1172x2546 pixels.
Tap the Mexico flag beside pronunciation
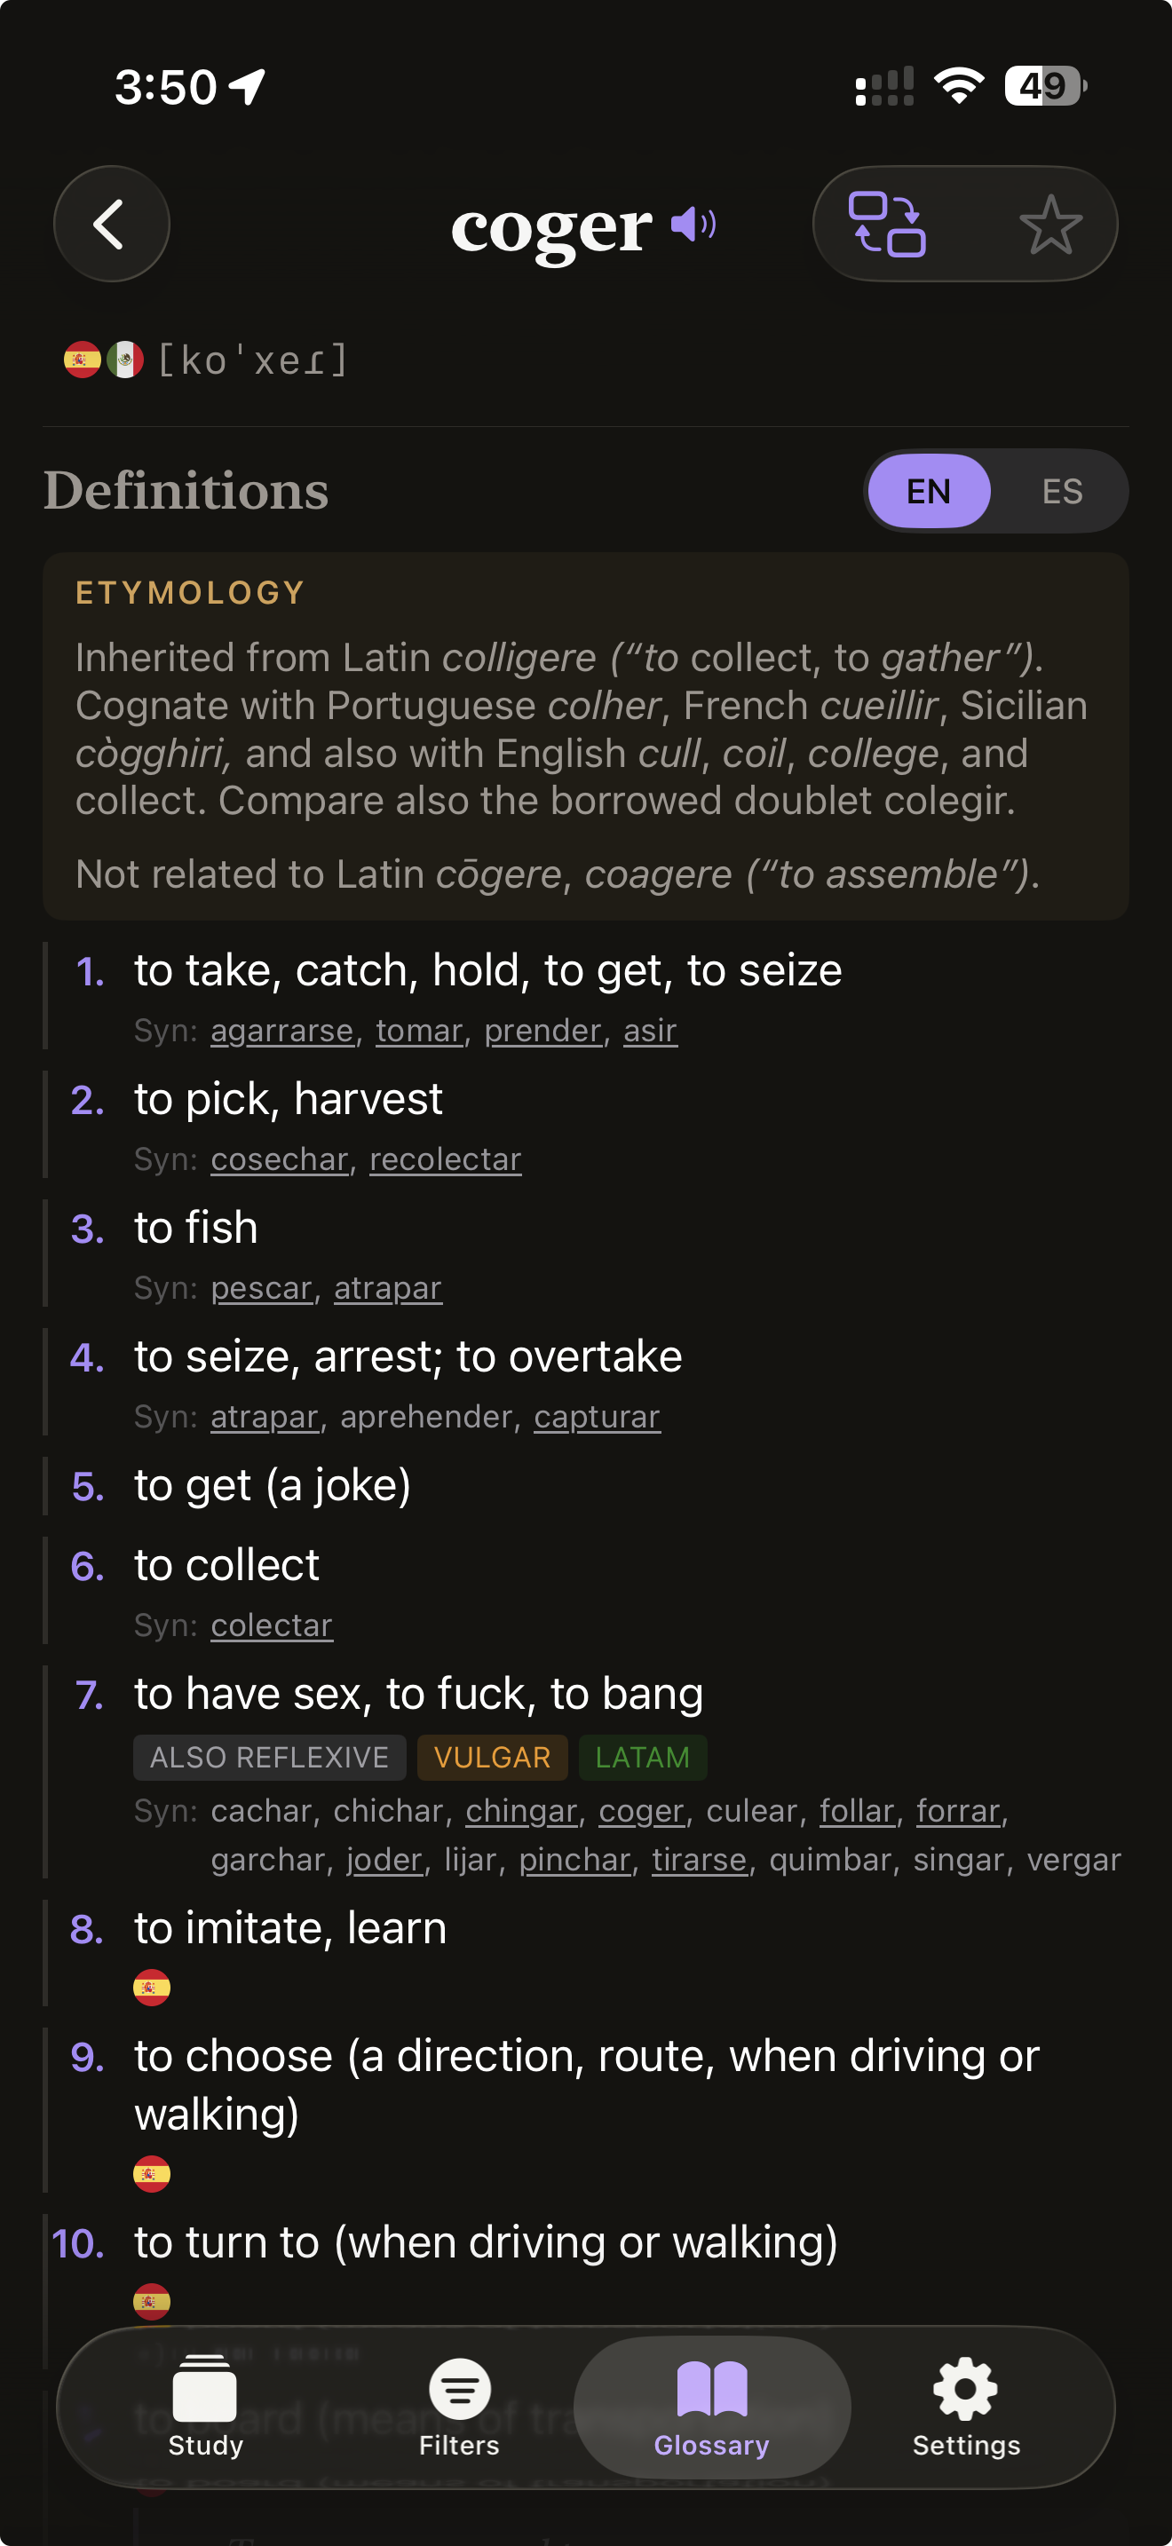point(125,360)
